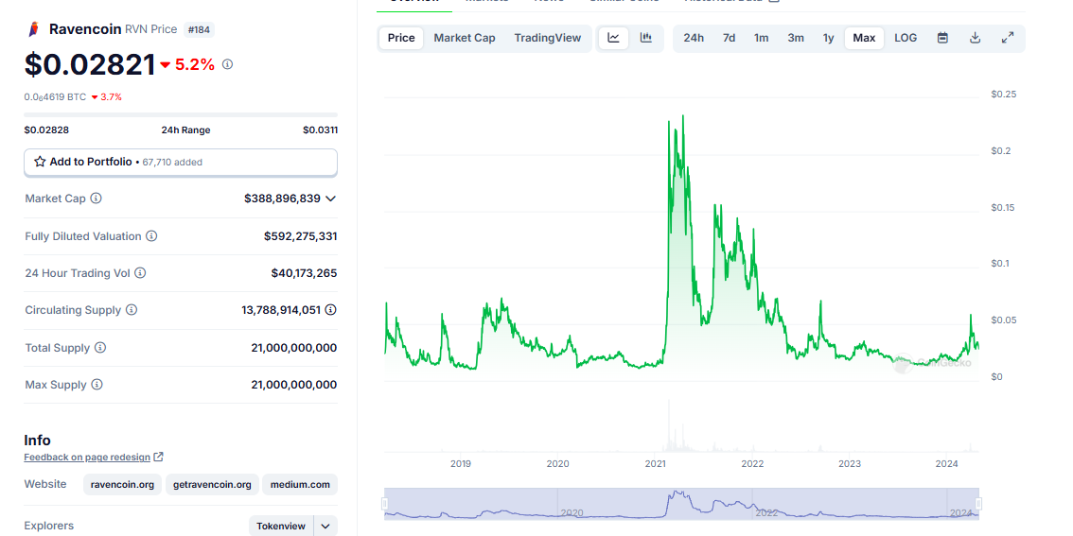Select the 1m time range
This screenshot has height=536, width=1073.
click(761, 38)
